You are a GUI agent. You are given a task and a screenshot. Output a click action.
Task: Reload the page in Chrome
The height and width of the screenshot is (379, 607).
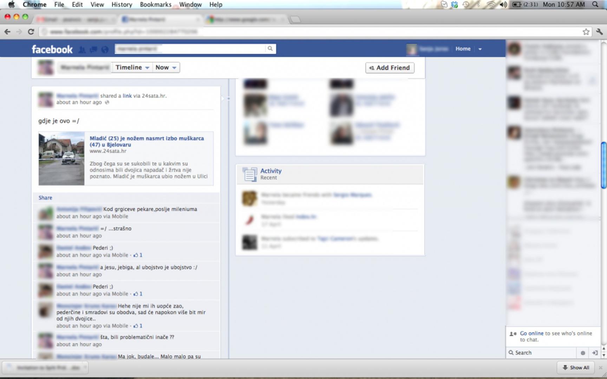tap(31, 32)
